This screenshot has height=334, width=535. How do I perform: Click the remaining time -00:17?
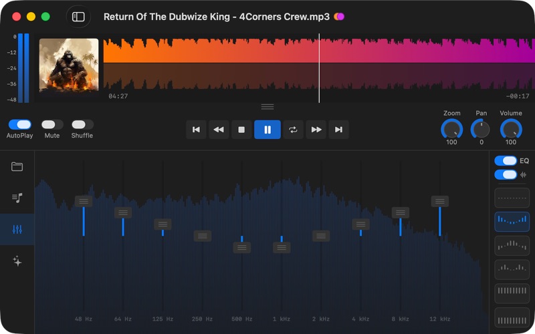pyautogui.click(x=518, y=96)
